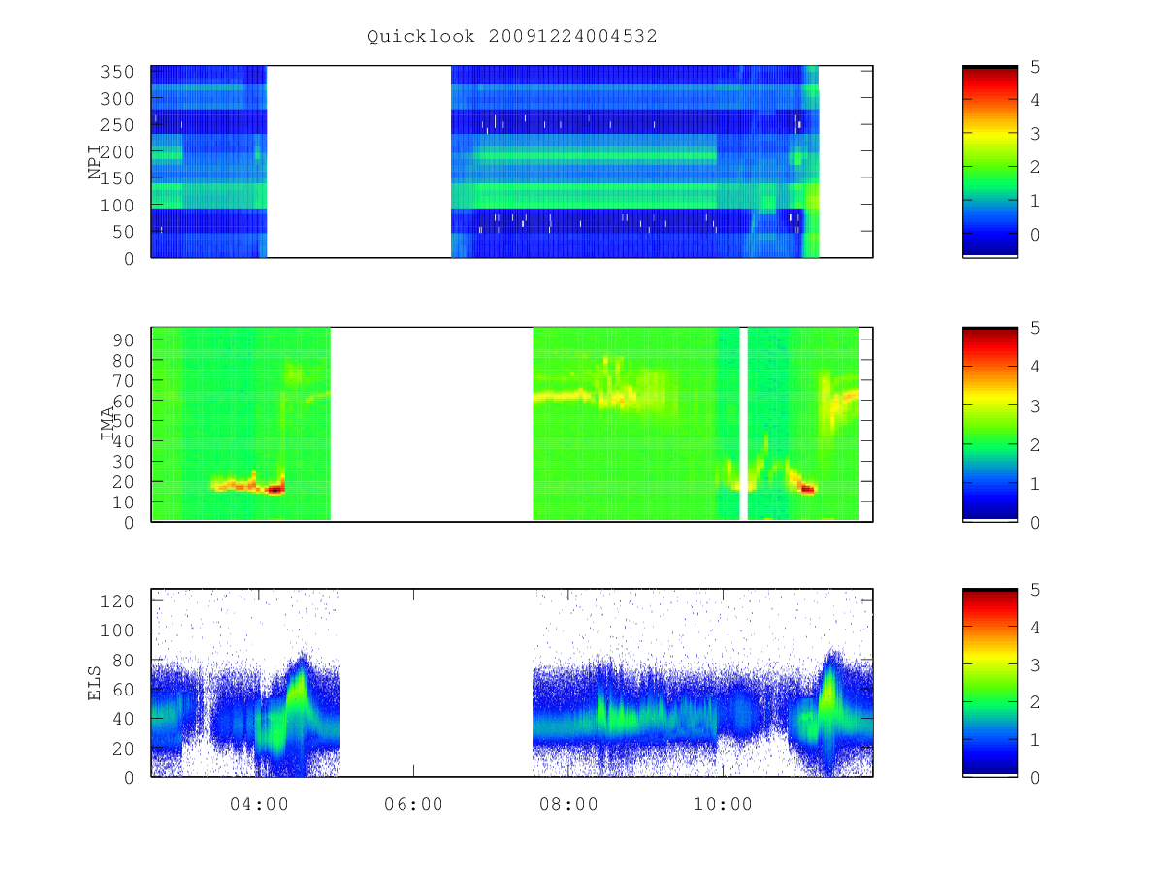Image resolution: width=1164 pixels, height=873 pixels.
Task: Click the narrow white gap in IMA panel
Action: 744,424
